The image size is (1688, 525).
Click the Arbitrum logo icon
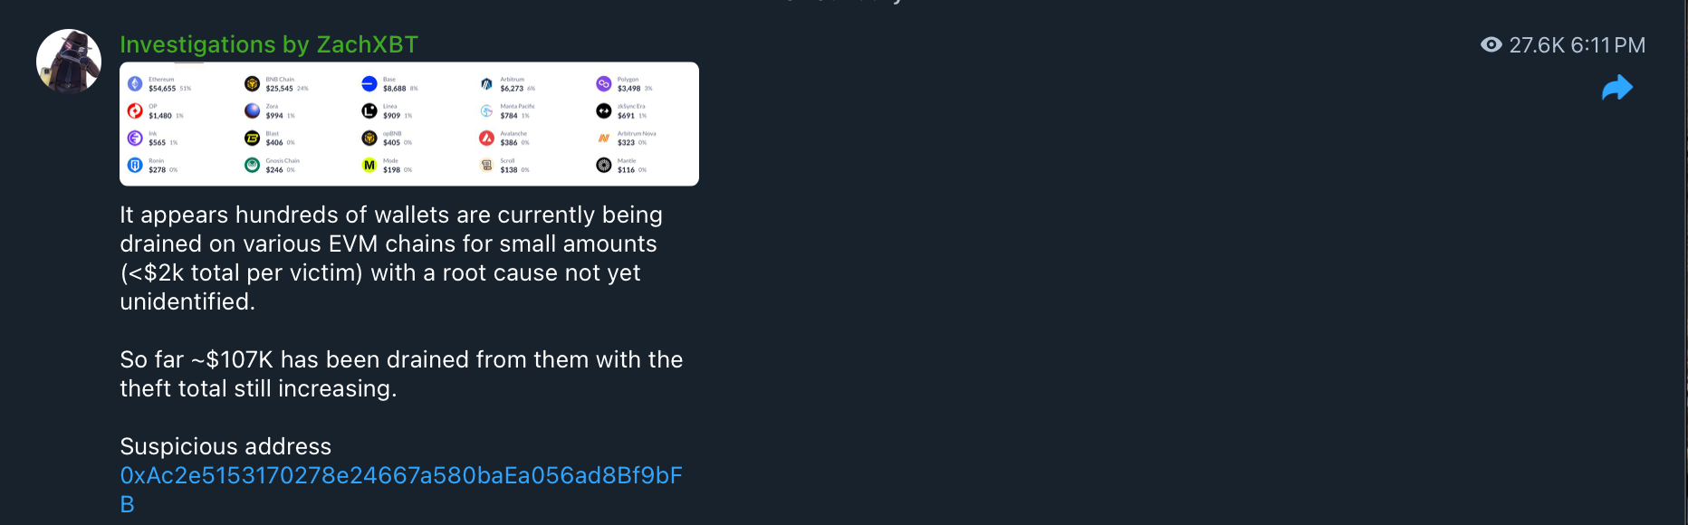coord(487,84)
